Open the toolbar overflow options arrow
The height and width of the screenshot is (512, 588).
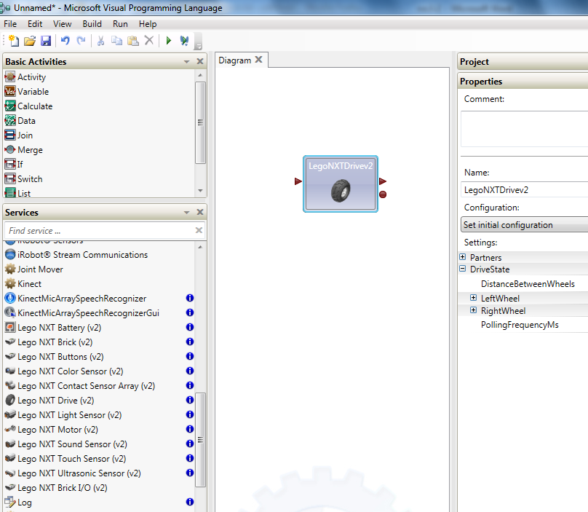click(x=199, y=45)
